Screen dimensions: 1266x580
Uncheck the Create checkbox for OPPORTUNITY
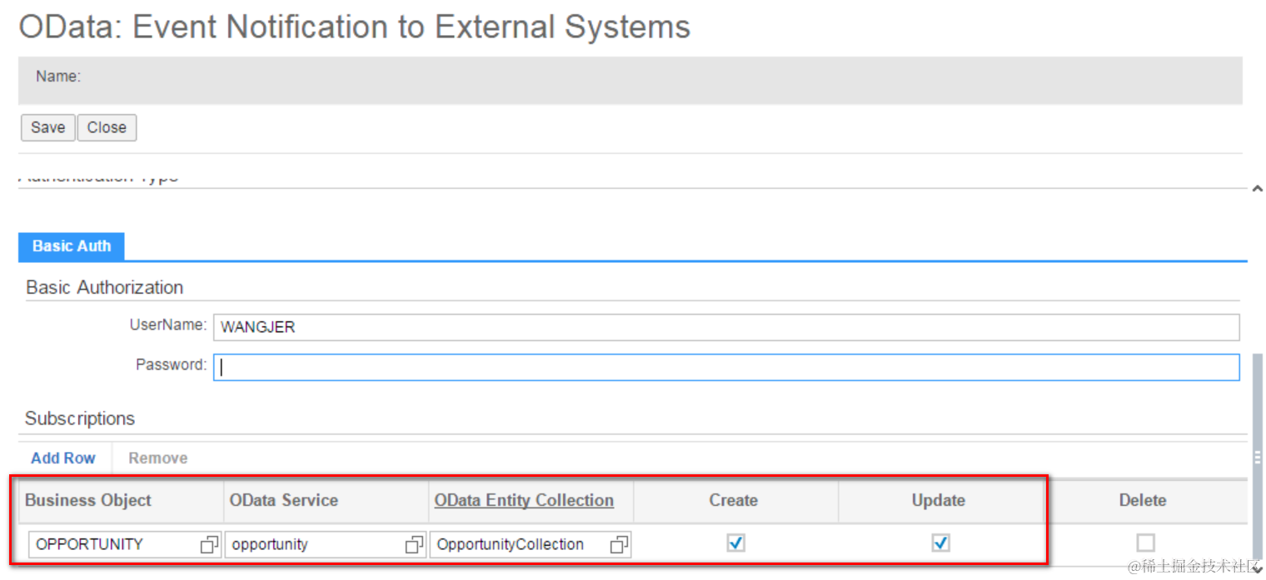point(735,543)
